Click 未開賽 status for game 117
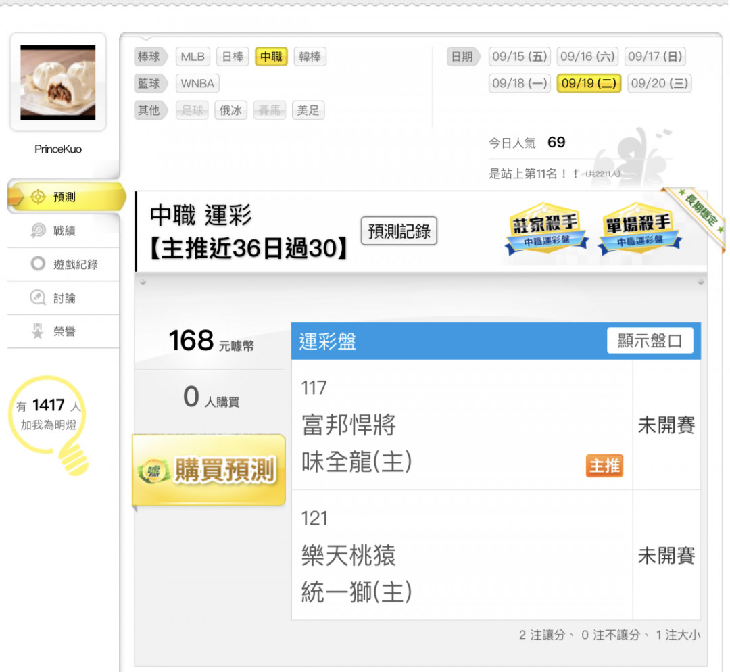Viewport: 730px width, 672px height. (666, 425)
